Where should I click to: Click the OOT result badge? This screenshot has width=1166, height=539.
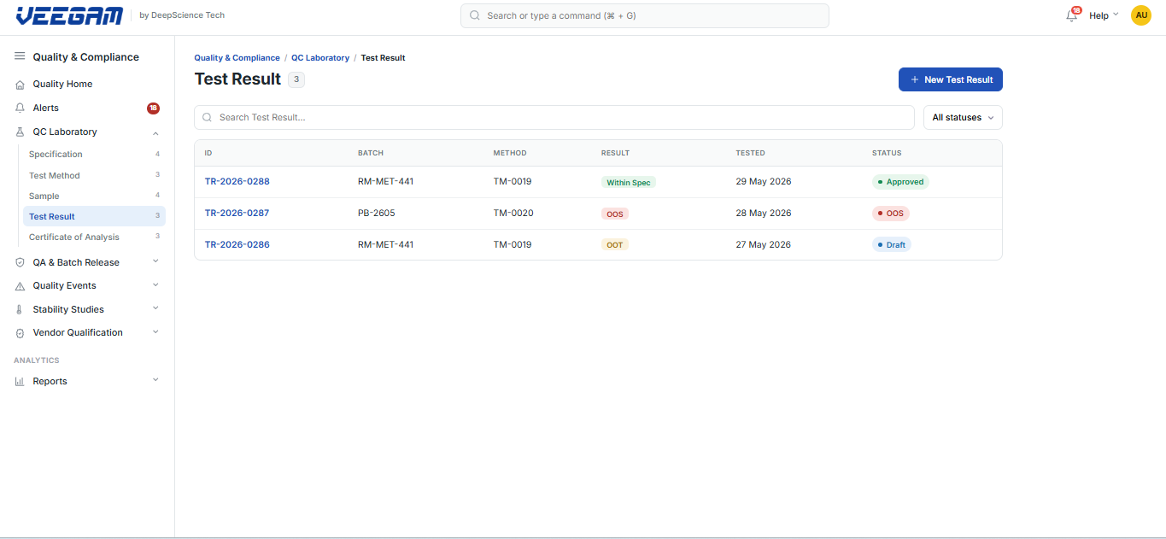tap(615, 245)
